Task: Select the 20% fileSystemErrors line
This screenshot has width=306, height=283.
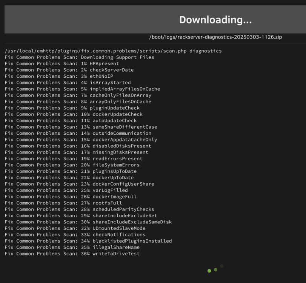Action: (72, 165)
